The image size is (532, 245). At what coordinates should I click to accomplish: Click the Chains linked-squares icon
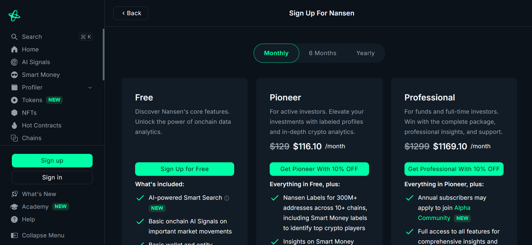tap(14, 138)
